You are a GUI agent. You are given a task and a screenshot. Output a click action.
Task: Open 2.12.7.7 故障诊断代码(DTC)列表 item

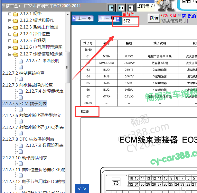(x=33, y=127)
